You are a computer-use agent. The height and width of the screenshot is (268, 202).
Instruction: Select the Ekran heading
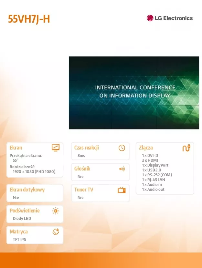16,148
